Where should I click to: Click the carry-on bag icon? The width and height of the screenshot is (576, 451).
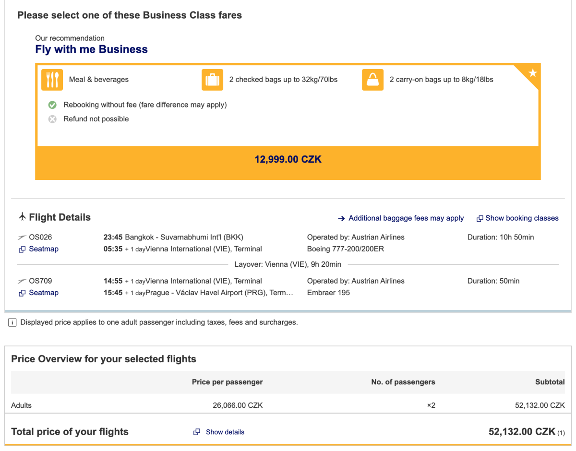click(372, 80)
